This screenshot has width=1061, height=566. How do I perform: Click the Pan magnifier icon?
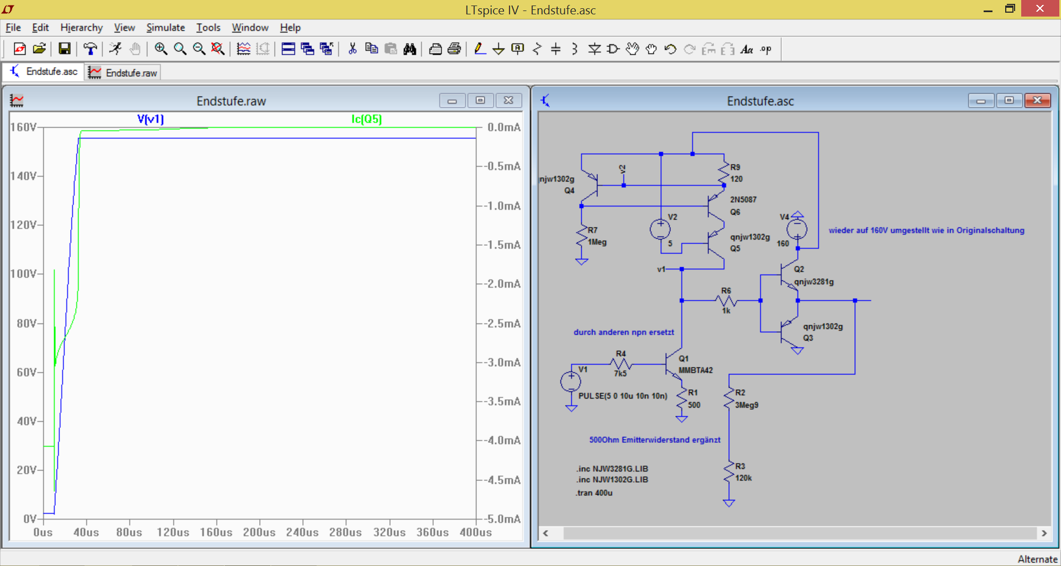click(x=180, y=49)
